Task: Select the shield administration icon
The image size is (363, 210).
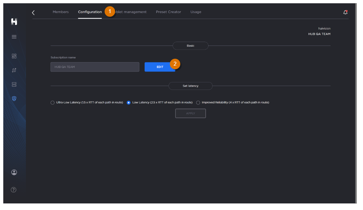Action: tap(14, 98)
